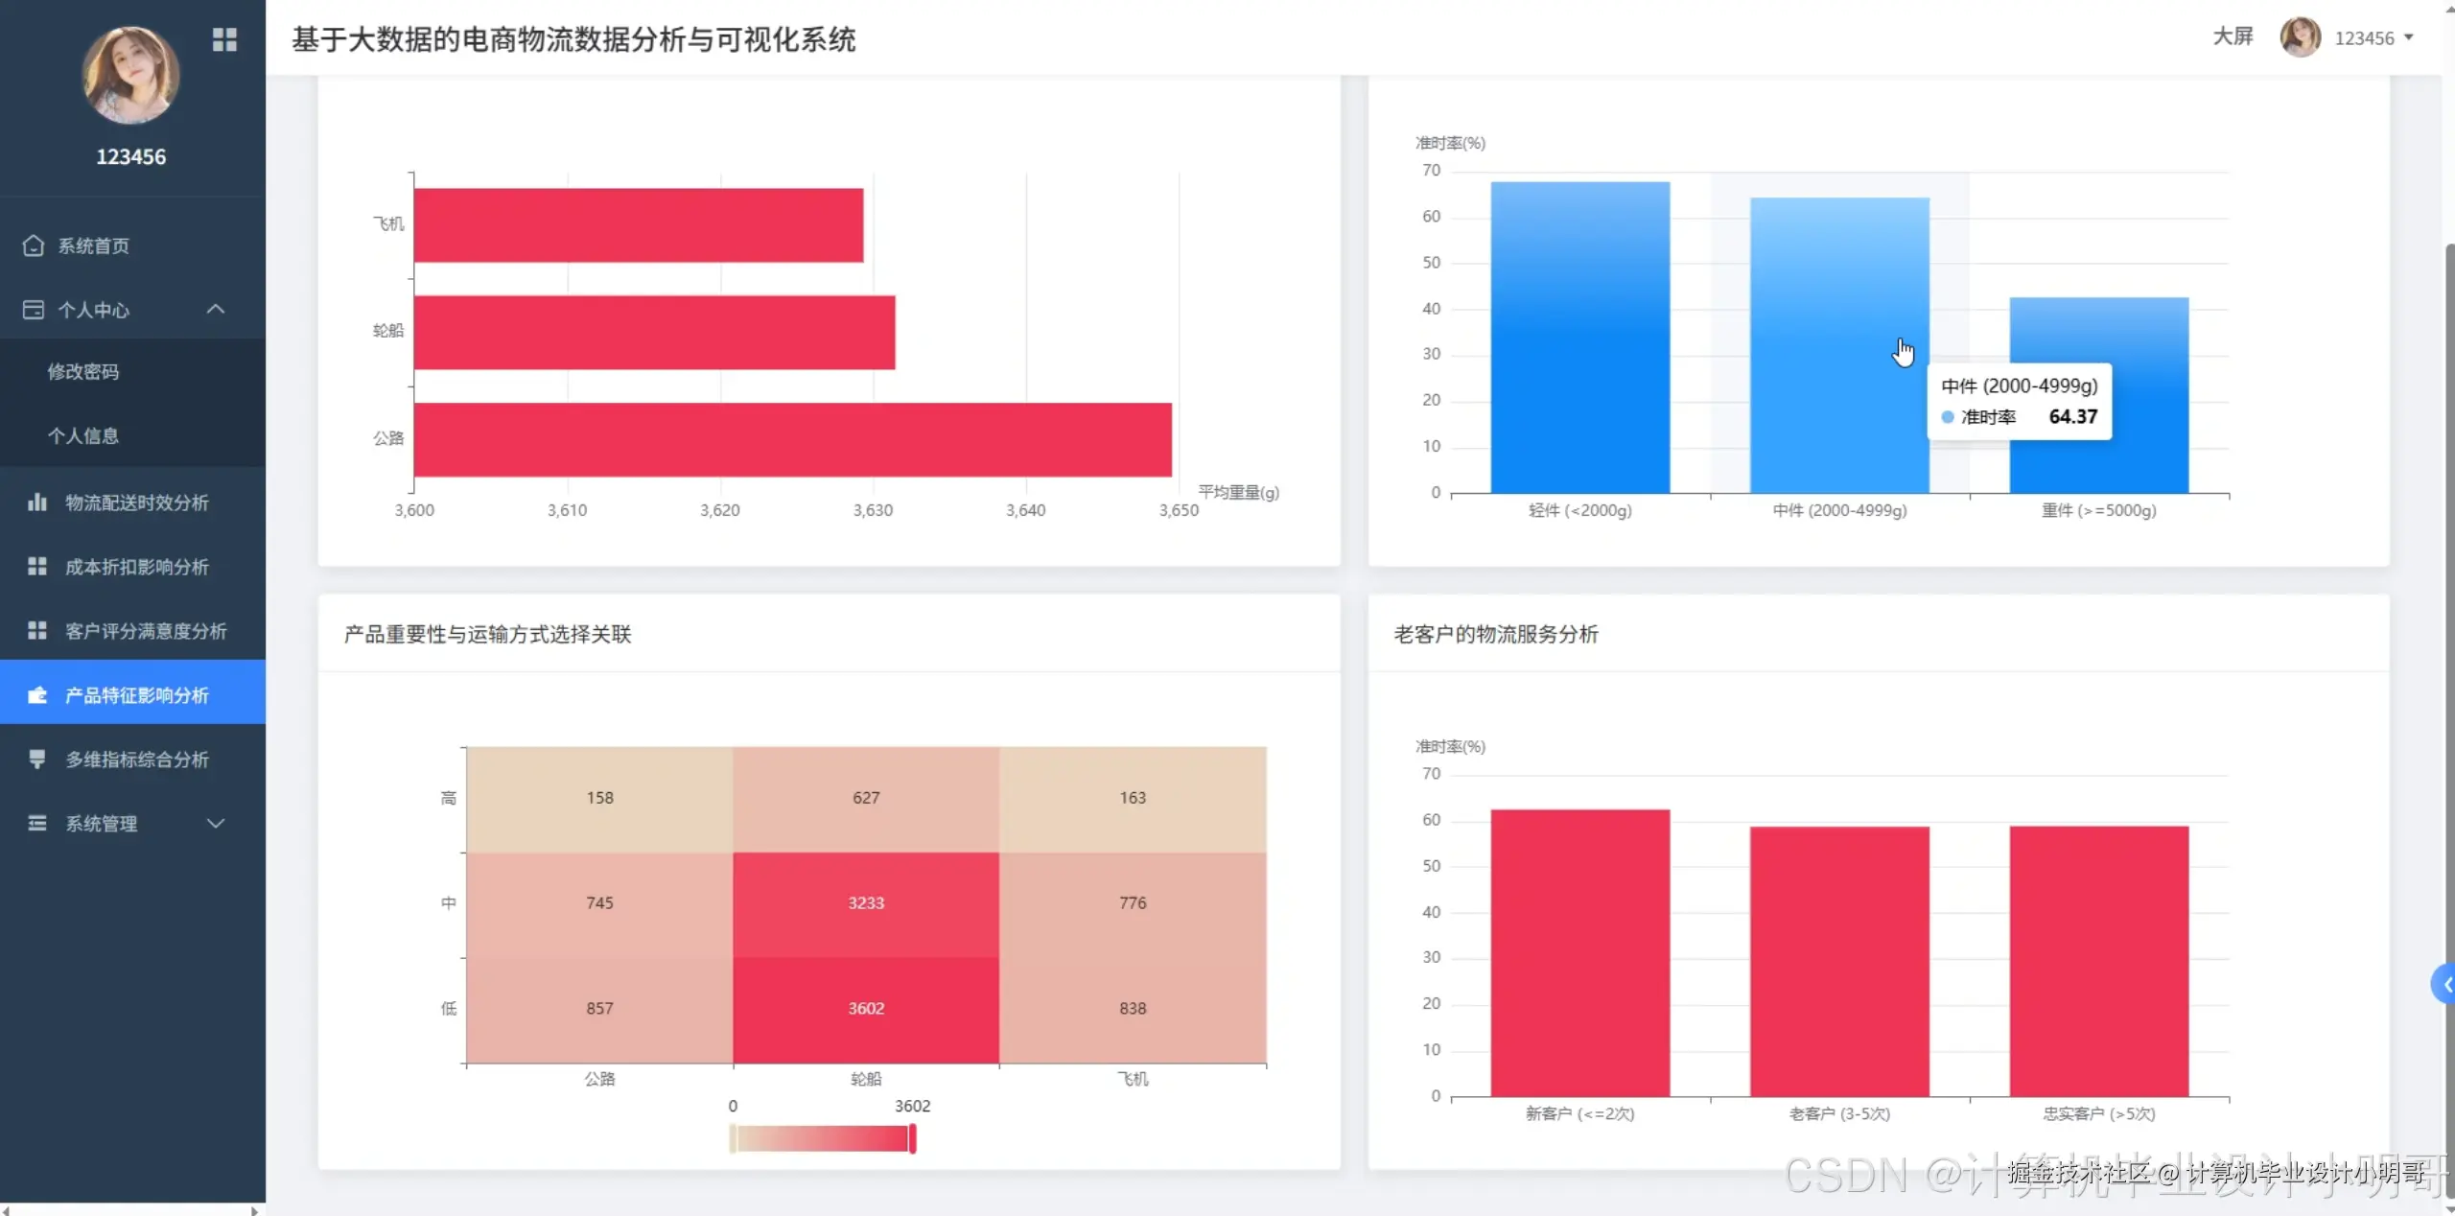The image size is (2455, 1216).
Task: Click the grid icon for 成本折扣影响分析
Action: 37,567
